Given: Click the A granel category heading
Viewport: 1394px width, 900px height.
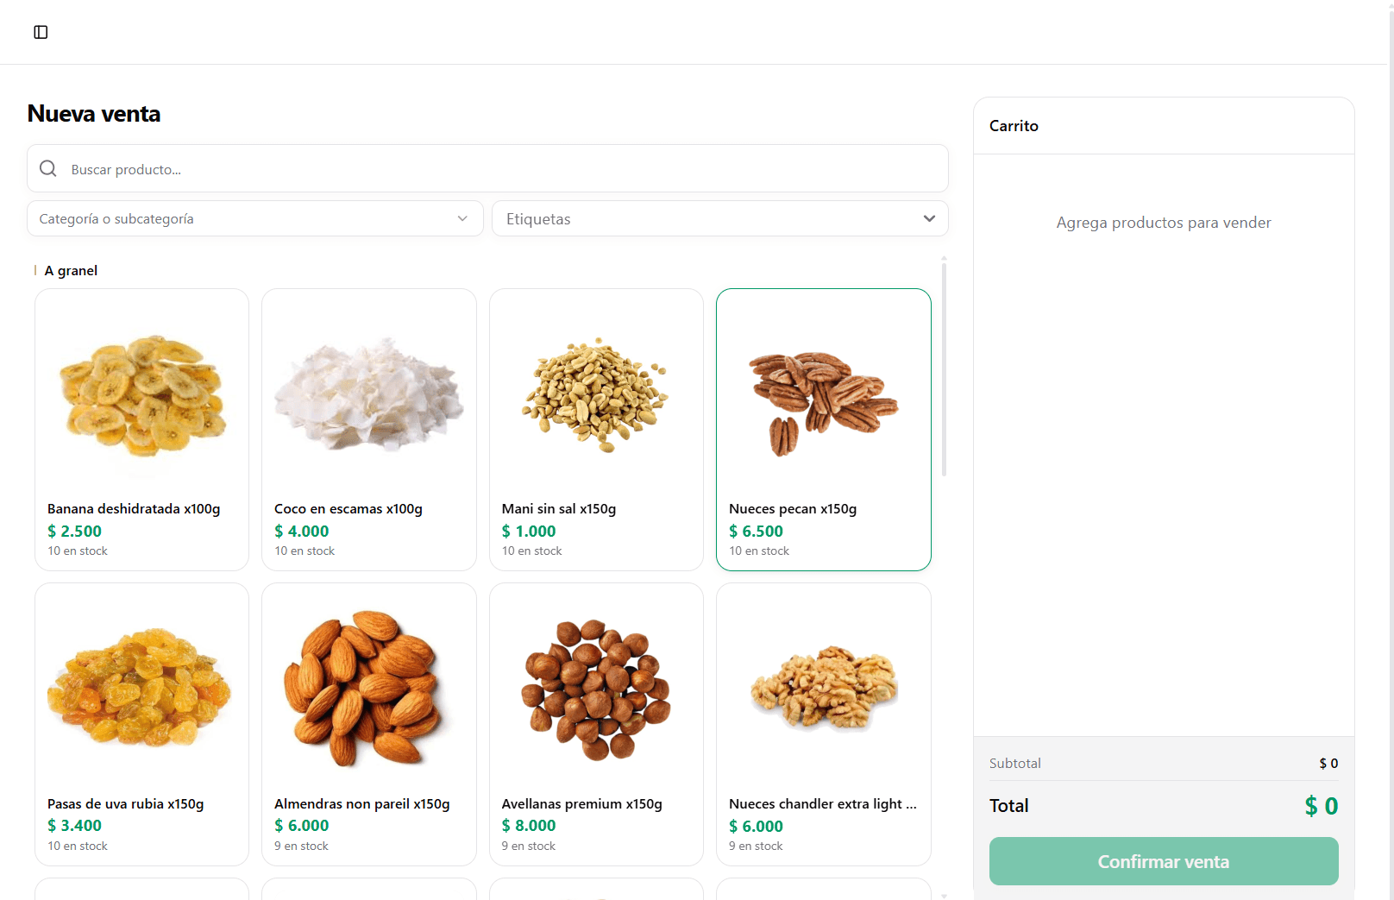Looking at the screenshot, I should tap(71, 271).
